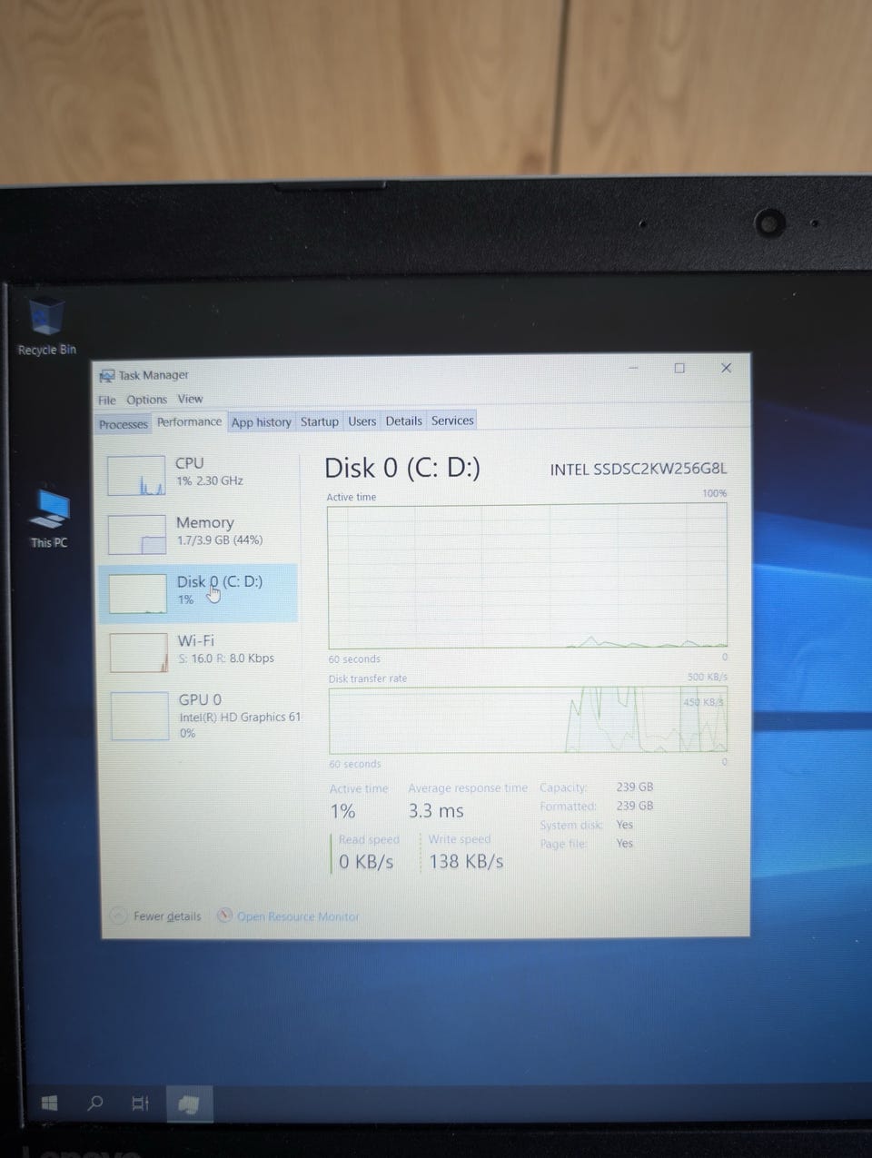Open the Recycle Bin desktop icon
This screenshot has width=872, height=1158.
point(46,326)
